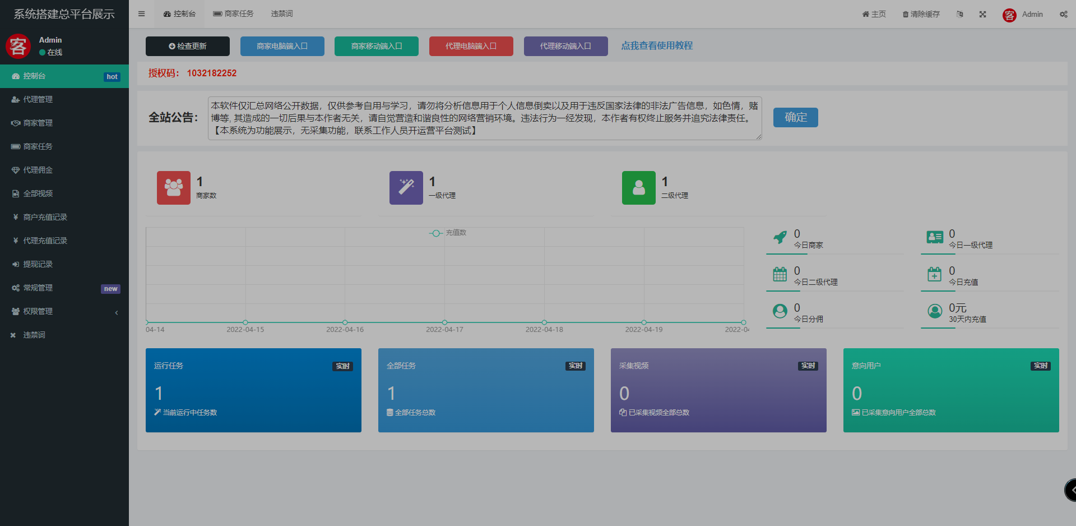The width and height of the screenshot is (1076, 526).
Task: Toggle 充值数 series in chart legend
Action: tap(448, 233)
